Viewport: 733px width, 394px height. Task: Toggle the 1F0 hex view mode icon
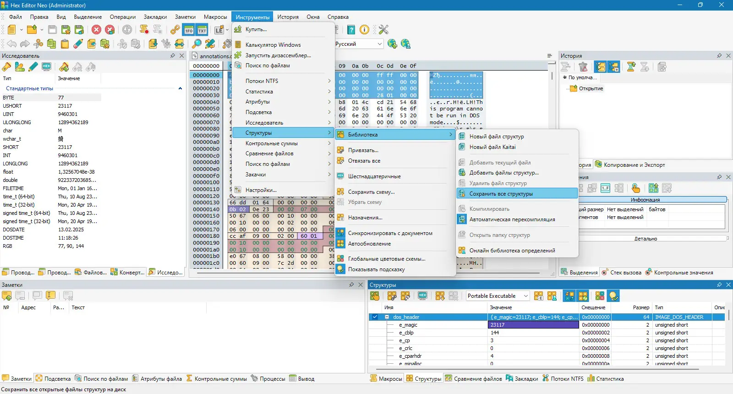coord(189,30)
